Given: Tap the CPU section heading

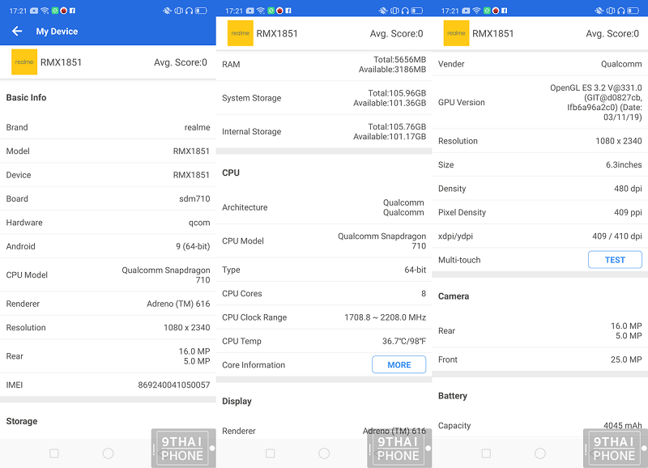Looking at the screenshot, I should coord(231,172).
